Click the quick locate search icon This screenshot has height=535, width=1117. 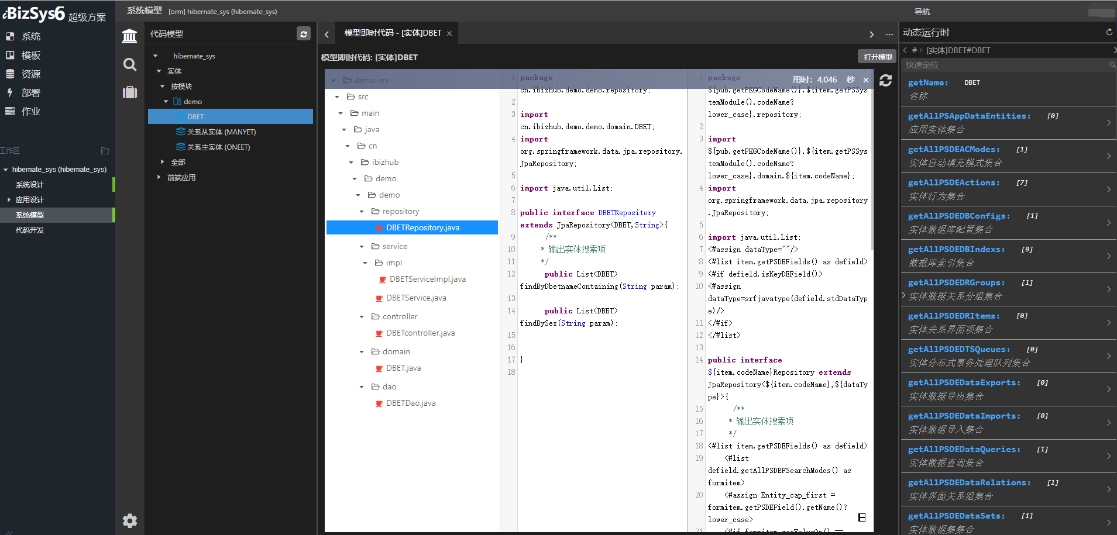(x=1112, y=65)
